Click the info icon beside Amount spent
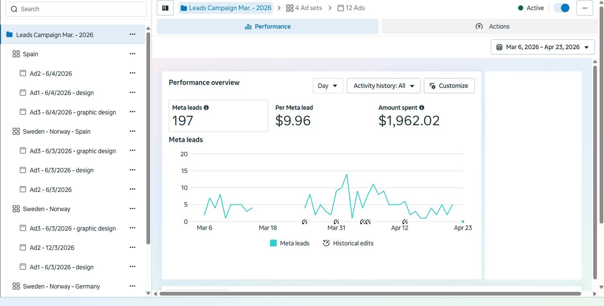The height and width of the screenshot is (306, 604). coord(422,108)
